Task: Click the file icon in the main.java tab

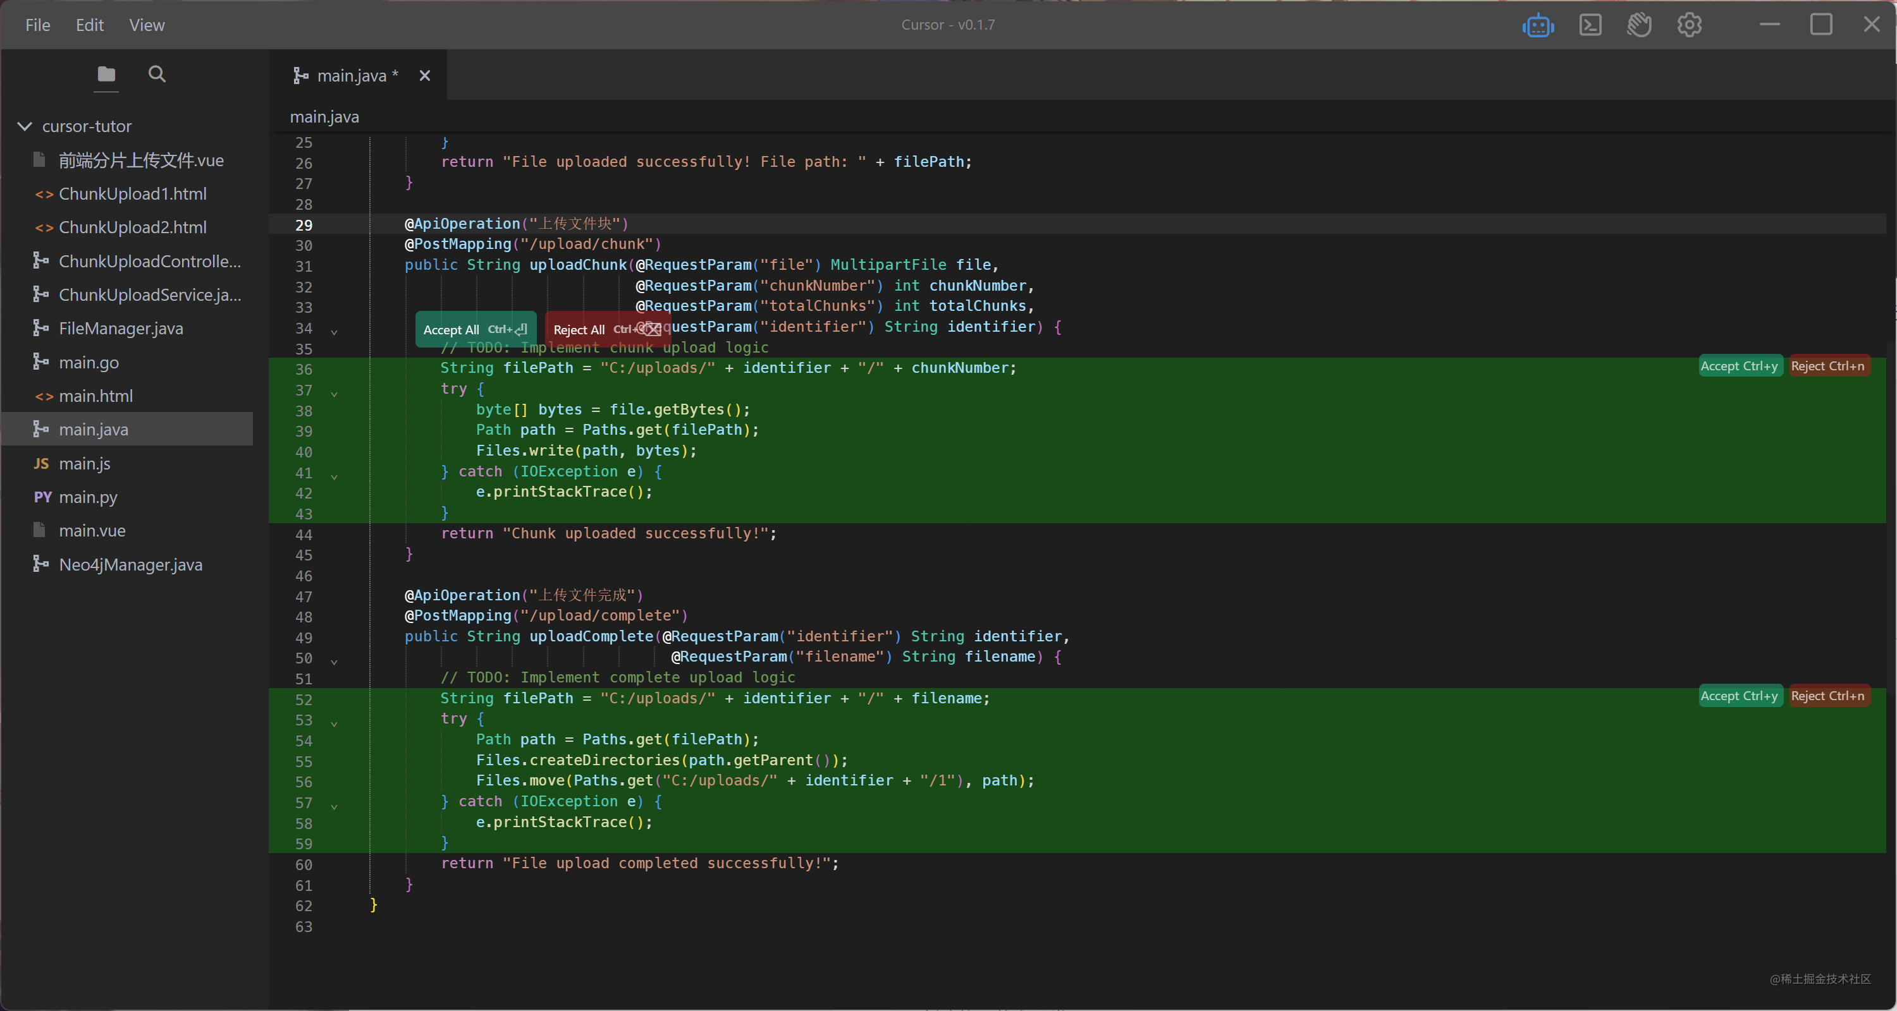Action: coord(300,76)
